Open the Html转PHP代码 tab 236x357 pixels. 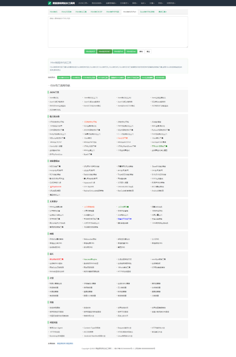coord(112,12)
